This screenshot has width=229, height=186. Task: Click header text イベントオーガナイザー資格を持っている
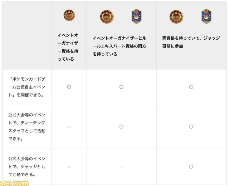68,47
